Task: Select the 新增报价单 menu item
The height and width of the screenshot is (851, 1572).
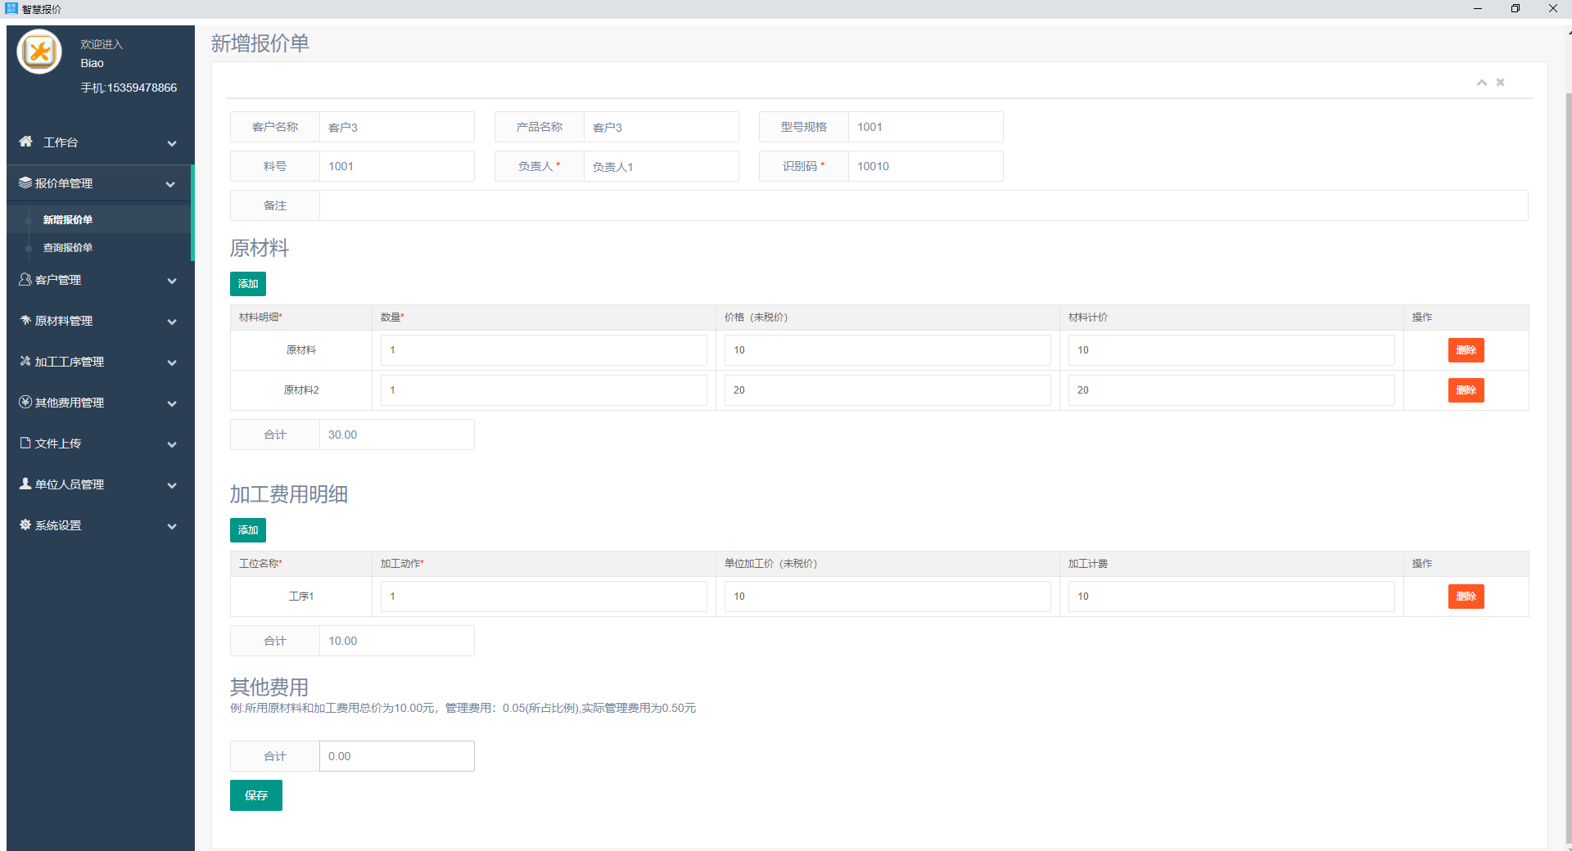Action: [69, 219]
